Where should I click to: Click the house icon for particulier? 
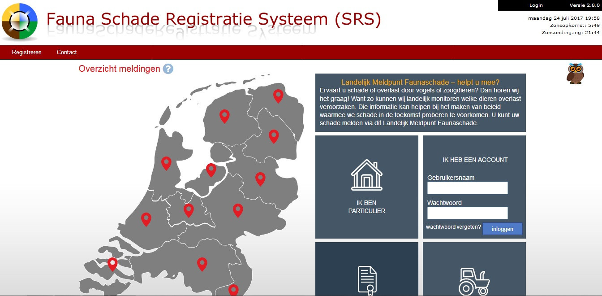(x=367, y=174)
